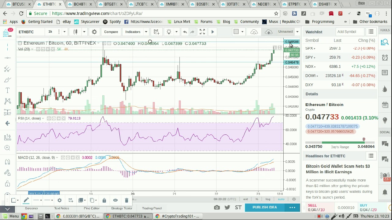Image resolution: width=392 pixels, height=220 pixels.
Task: Toggle the auto scale option
Action: [x=281, y=199]
